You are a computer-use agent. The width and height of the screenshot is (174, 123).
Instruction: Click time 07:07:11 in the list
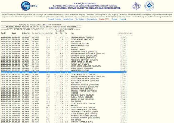pyautogui.click(x=16, y=39)
